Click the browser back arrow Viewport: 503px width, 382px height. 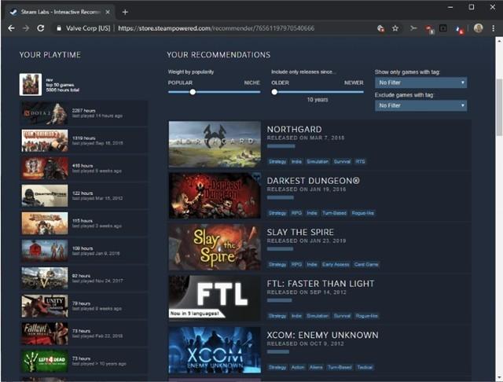[x=11, y=28]
